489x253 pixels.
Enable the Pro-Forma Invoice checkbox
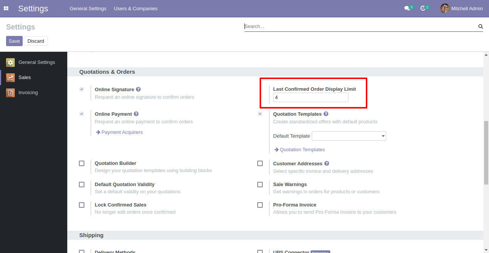pos(260,205)
